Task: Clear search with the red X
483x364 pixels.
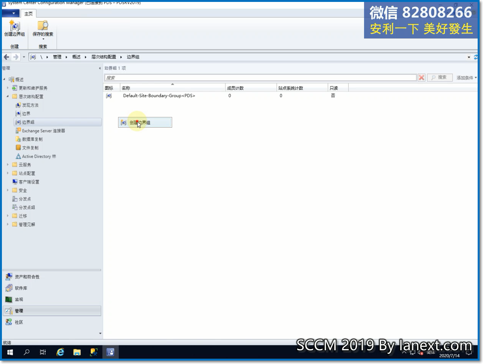Action: click(x=421, y=77)
